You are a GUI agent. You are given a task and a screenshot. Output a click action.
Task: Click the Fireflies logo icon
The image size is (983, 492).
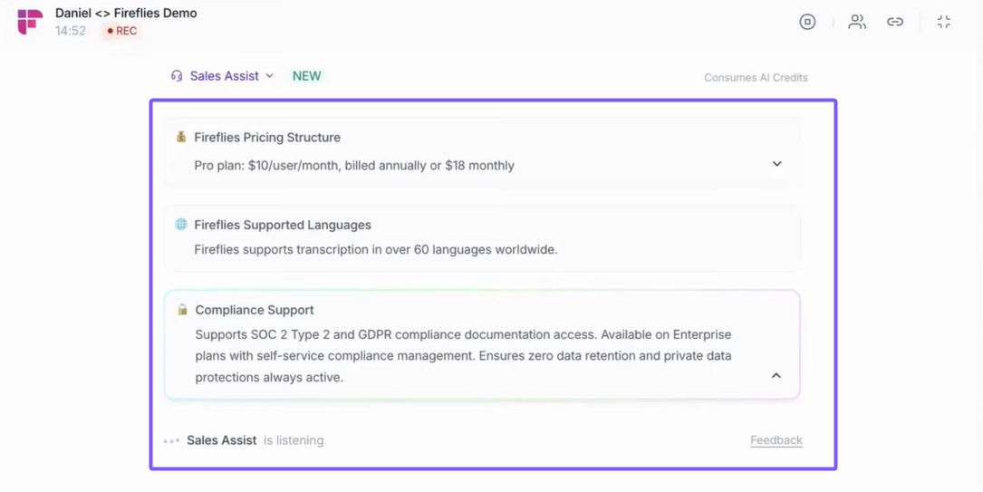point(30,22)
